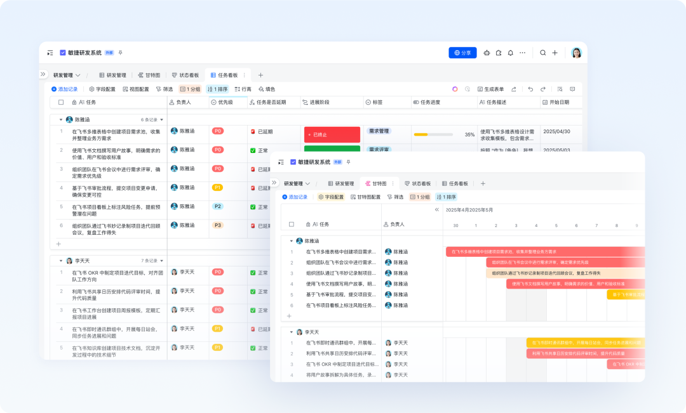The height and width of the screenshot is (413, 686).
Task: Click the Gantt bar 在飞书多维表格中创建项目需求池
Action: click(545, 252)
